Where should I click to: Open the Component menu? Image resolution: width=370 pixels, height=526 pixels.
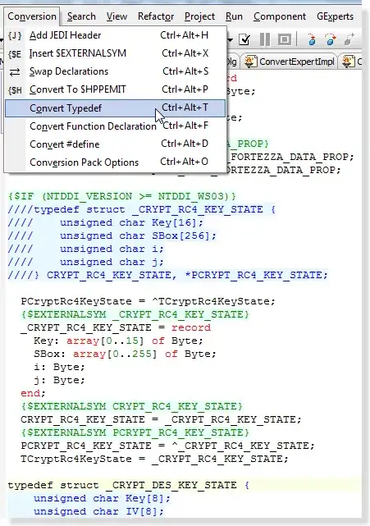point(280,16)
